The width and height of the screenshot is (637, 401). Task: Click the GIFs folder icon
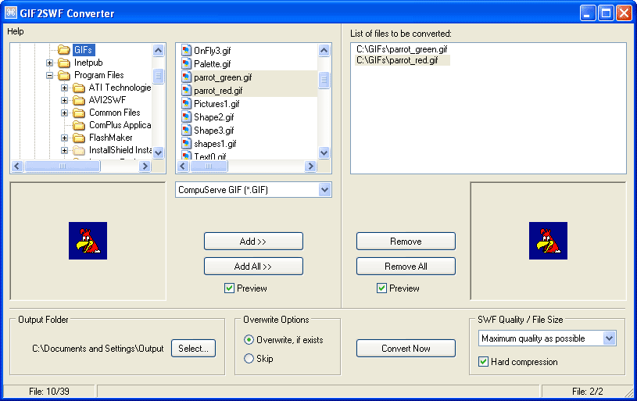pyautogui.click(x=64, y=50)
